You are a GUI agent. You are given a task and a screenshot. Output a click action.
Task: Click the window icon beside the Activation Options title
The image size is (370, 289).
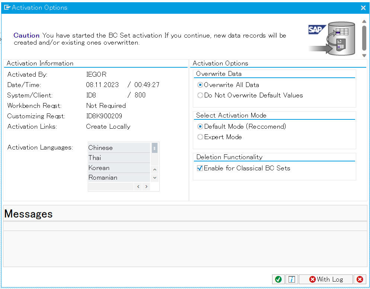(x=7, y=7)
